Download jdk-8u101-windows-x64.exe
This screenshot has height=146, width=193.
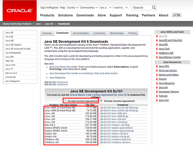point(115,142)
